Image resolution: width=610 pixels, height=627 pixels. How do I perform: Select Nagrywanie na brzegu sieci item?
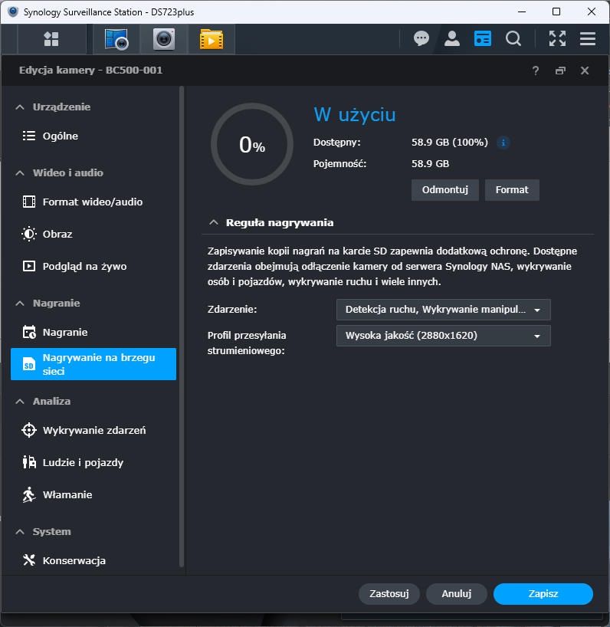[x=93, y=364]
